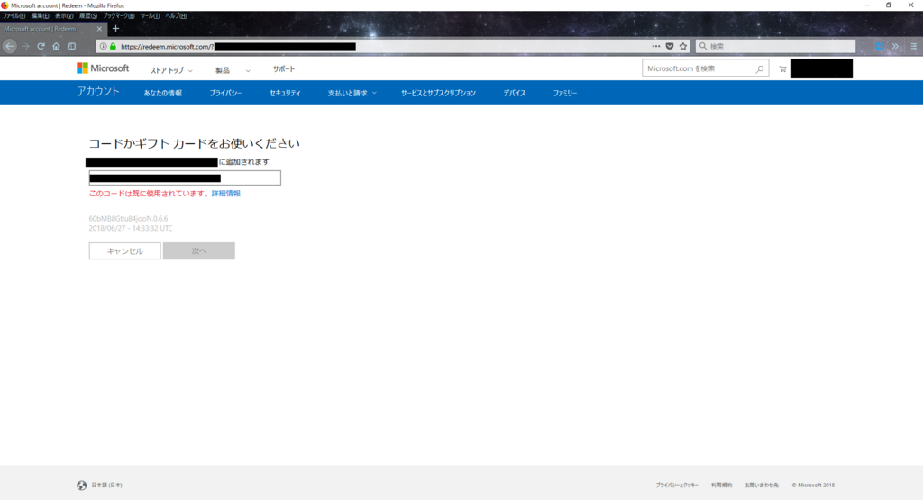Click the green padlock security icon
Image resolution: width=923 pixels, height=500 pixels.
113,47
